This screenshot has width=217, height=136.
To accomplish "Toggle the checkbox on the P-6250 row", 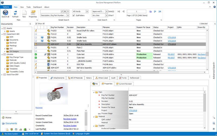I will (x=36, y=51).
